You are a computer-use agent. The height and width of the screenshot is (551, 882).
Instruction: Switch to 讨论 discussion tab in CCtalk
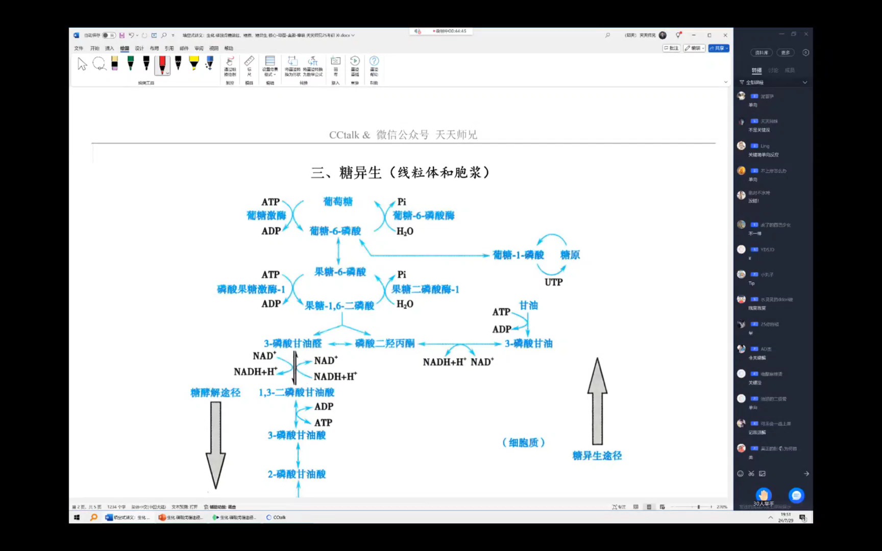pyautogui.click(x=773, y=70)
